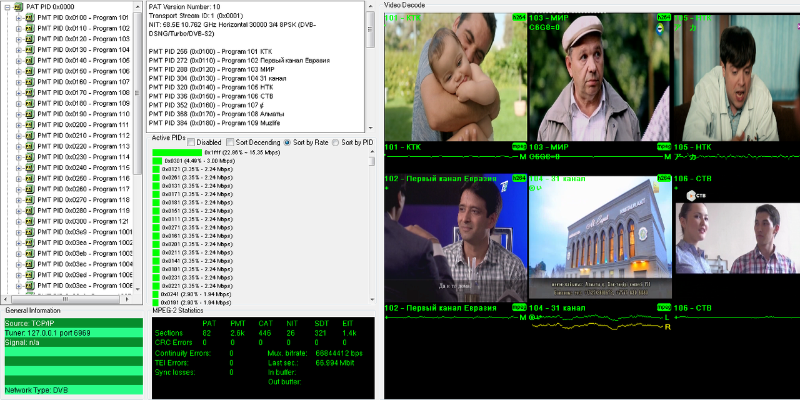Viewport: 800px width, 400px height.
Task: Click the icon beside PMT PID 0x0120
Action: 29,39
